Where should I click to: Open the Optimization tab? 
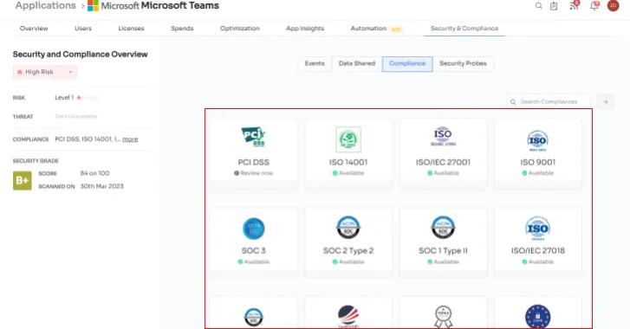pyautogui.click(x=240, y=29)
